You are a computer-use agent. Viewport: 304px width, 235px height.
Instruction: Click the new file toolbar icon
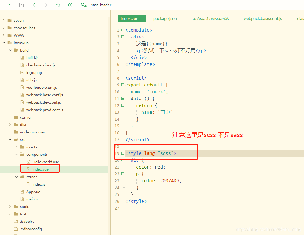pyautogui.click(x=9, y=5)
